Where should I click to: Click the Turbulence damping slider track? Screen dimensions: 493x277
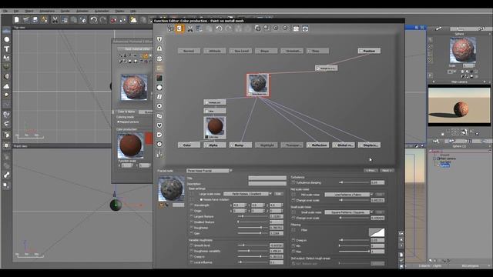coord(354,182)
